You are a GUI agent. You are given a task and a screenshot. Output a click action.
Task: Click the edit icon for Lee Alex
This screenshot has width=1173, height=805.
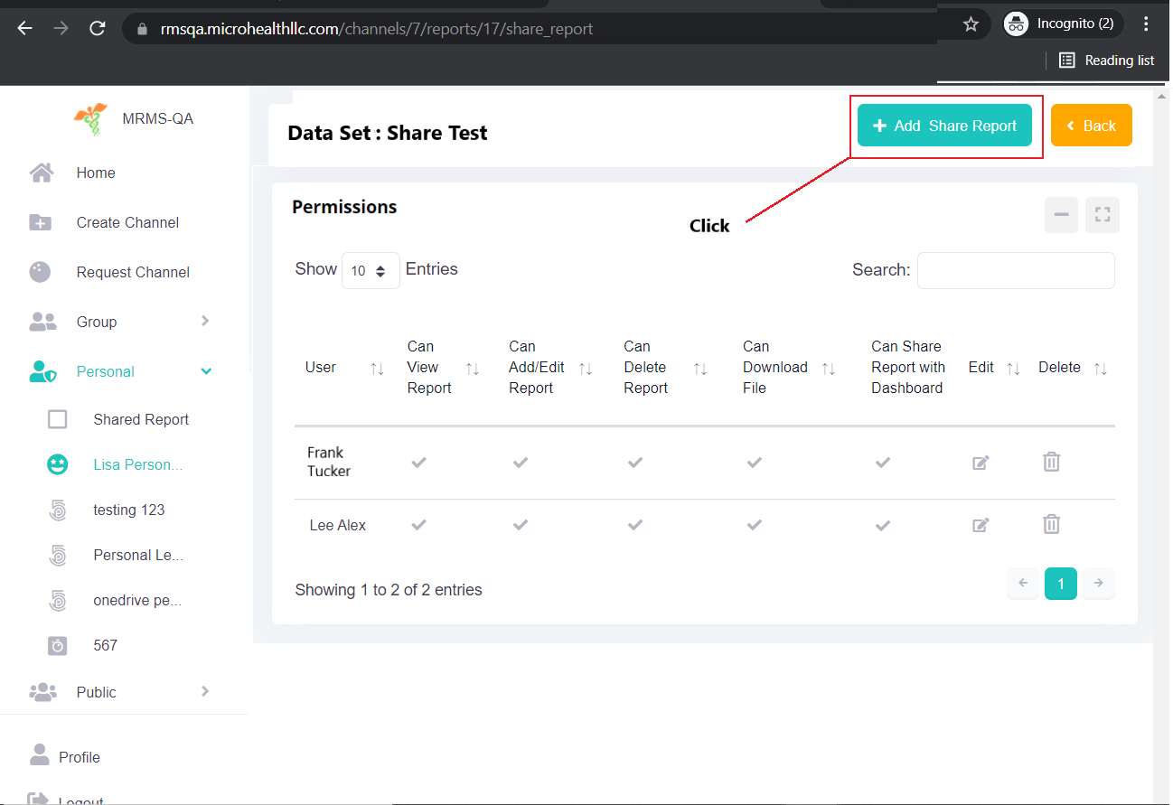point(981,525)
